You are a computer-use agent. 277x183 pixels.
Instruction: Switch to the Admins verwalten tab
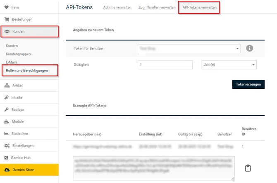coord(117,7)
